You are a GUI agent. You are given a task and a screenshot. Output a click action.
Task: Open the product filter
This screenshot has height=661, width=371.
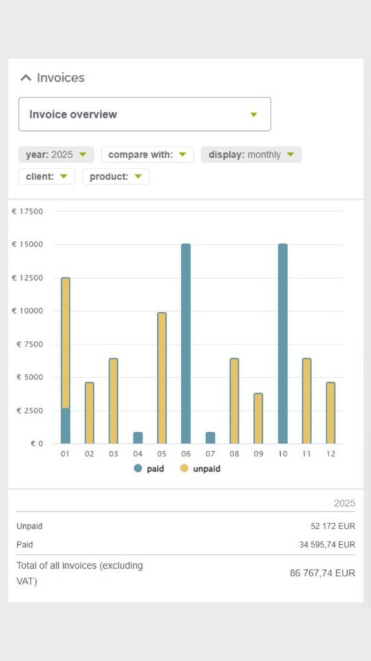[x=116, y=177]
